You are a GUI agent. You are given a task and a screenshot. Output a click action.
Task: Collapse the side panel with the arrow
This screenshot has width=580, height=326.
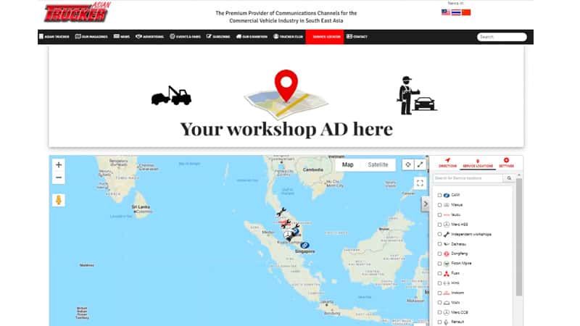point(426,204)
